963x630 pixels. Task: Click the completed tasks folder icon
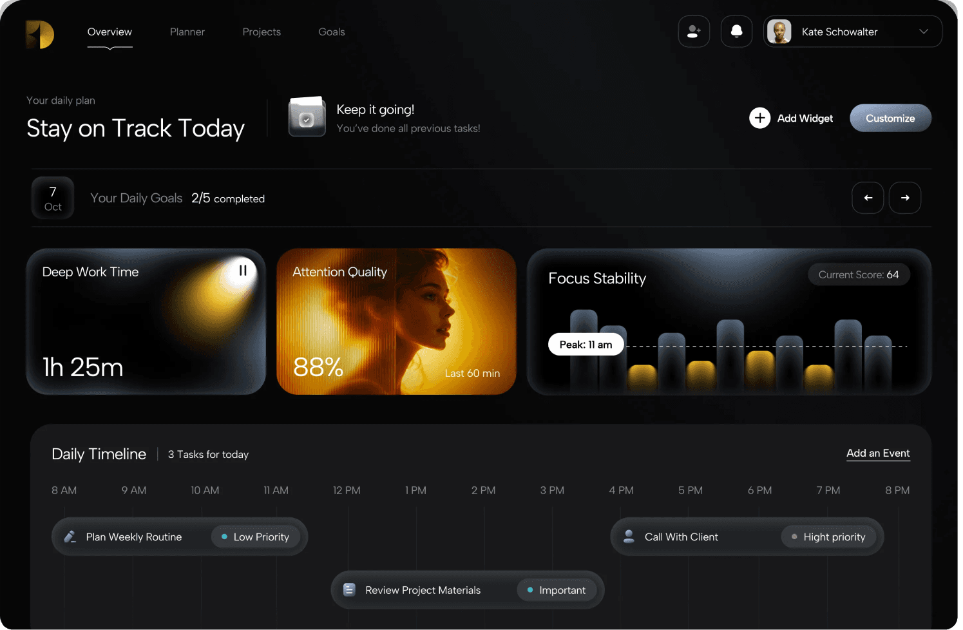click(x=307, y=117)
